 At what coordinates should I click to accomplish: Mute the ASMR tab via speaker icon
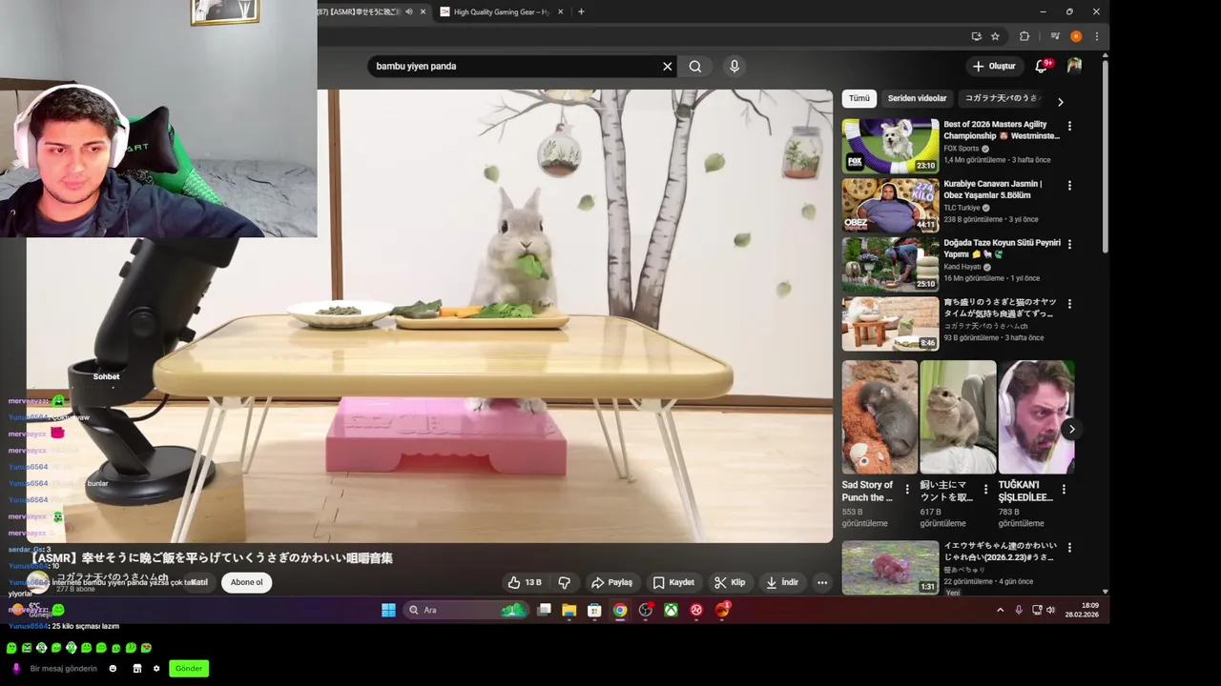tap(409, 11)
